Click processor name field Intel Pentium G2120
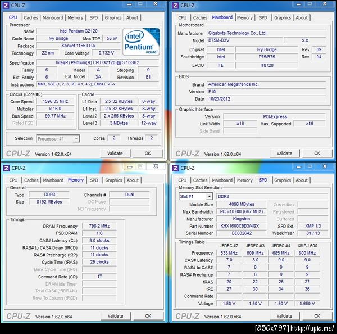Image resolution: width=337 pixels, height=334 pixels. [x=79, y=31]
